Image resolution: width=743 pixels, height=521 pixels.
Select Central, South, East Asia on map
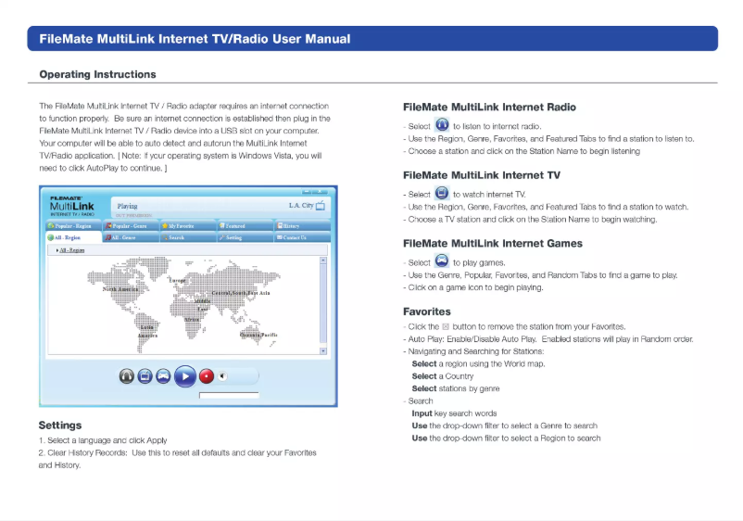241,293
